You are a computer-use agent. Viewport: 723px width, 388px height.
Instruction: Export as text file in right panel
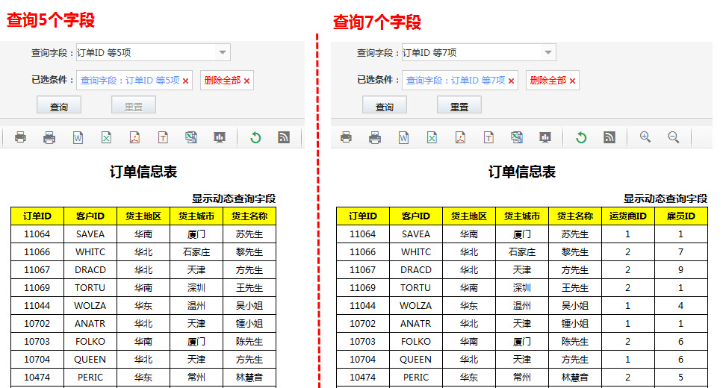click(488, 137)
